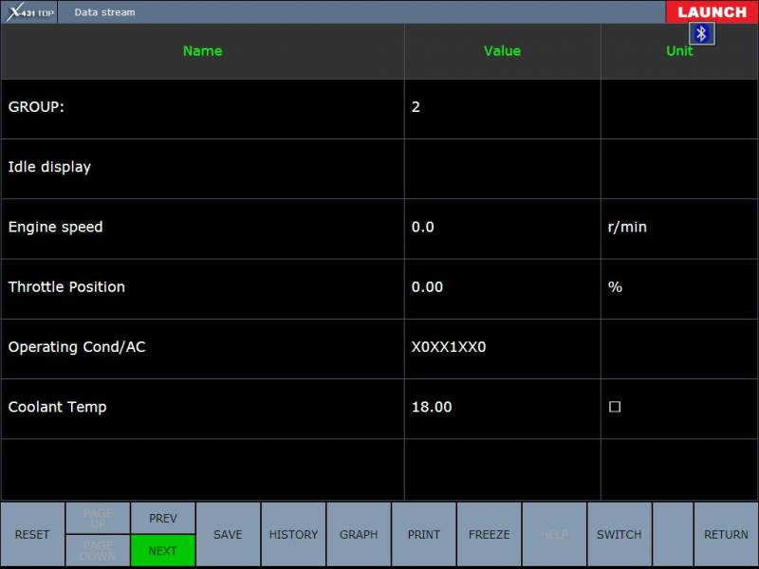Image resolution: width=759 pixels, height=569 pixels.
Task: Click the X-431 TOP logo icon
Action: click(x=29, y=12)
